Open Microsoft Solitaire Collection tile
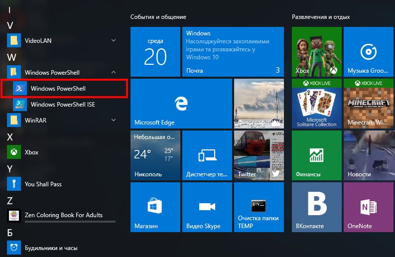 click(317, 104)
